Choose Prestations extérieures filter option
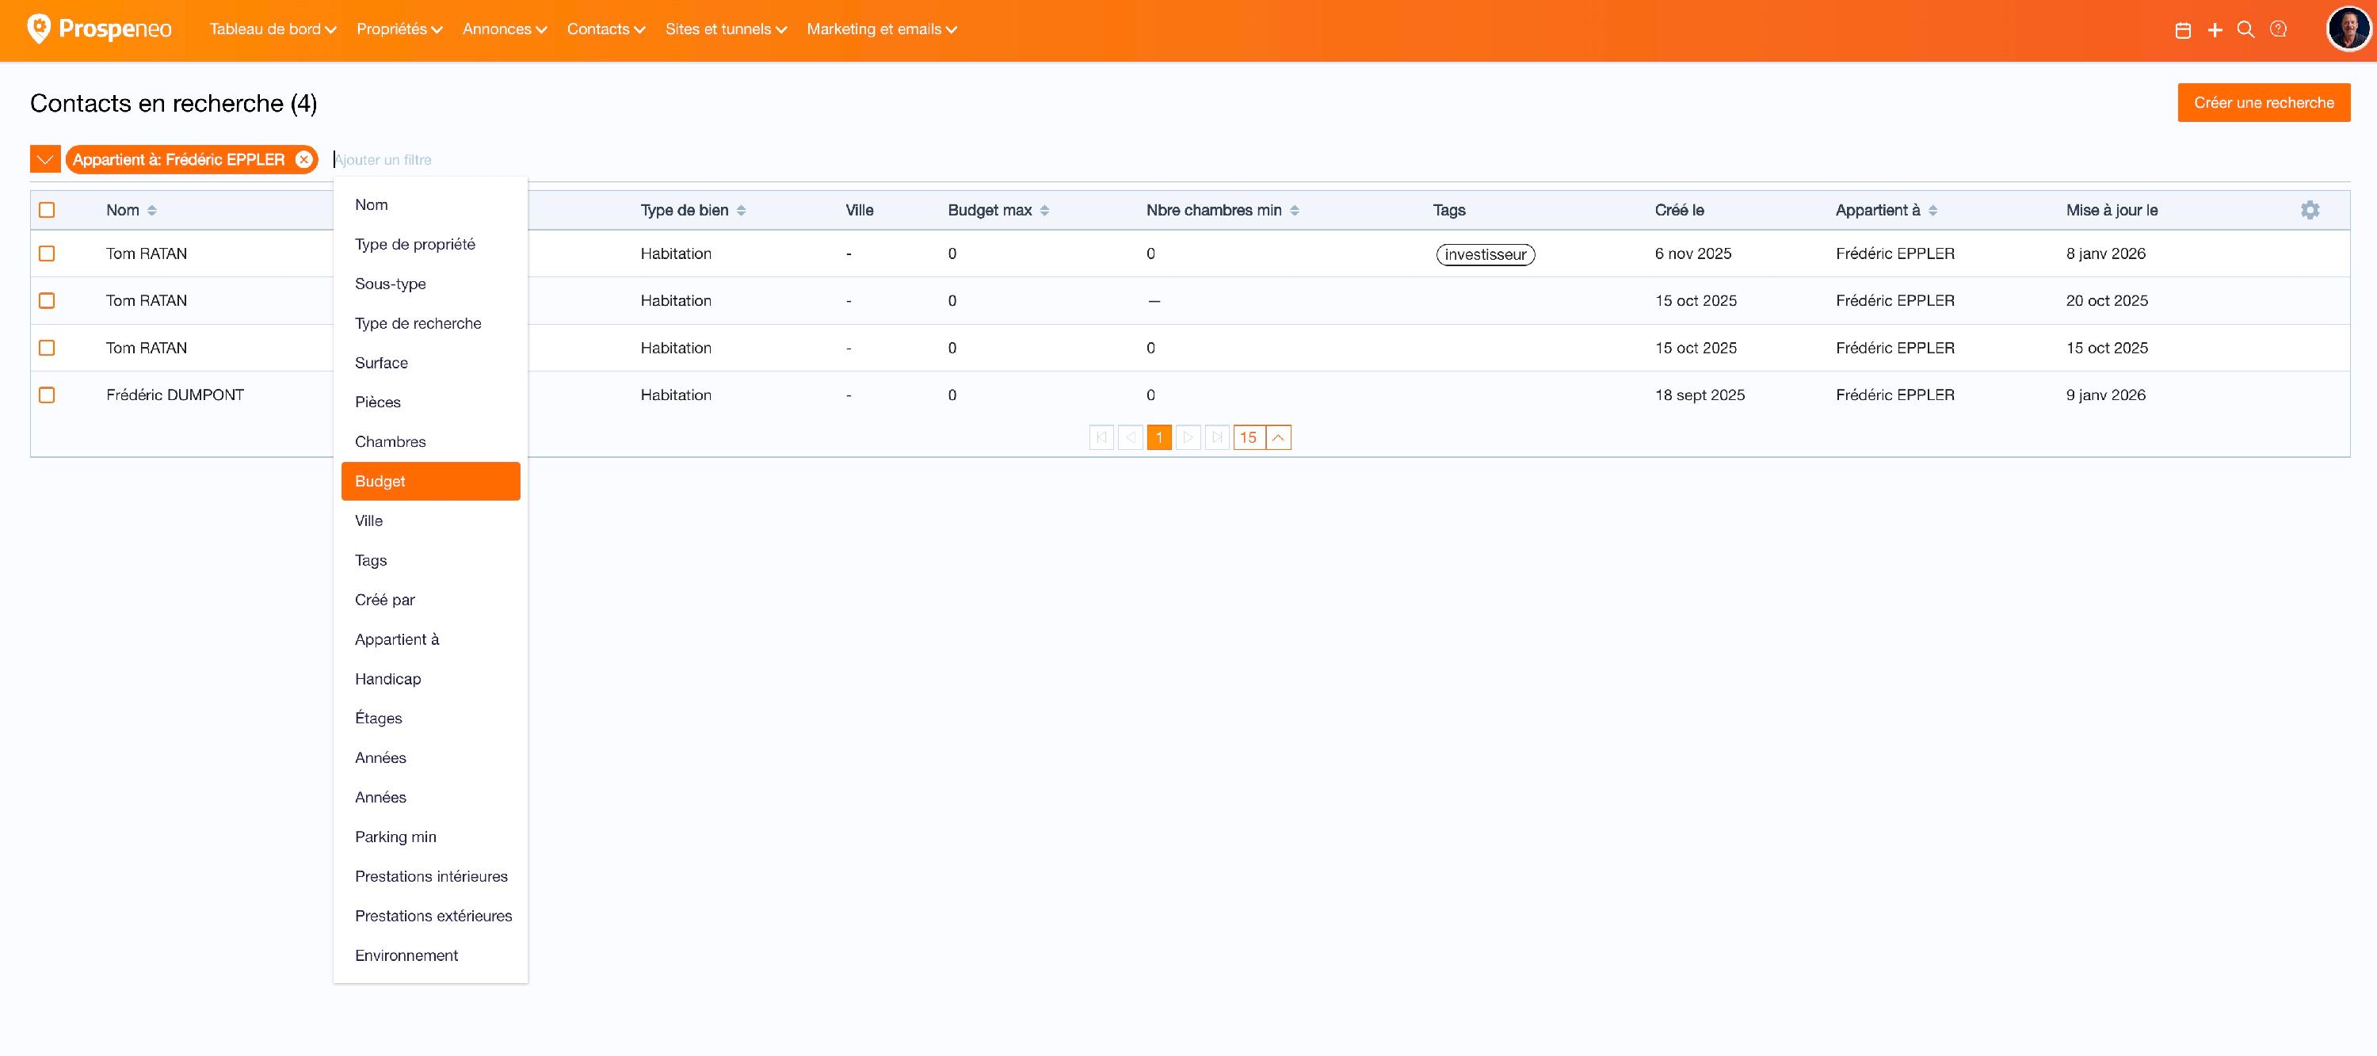2377x1056 pixels. click(x=433, y=916)
